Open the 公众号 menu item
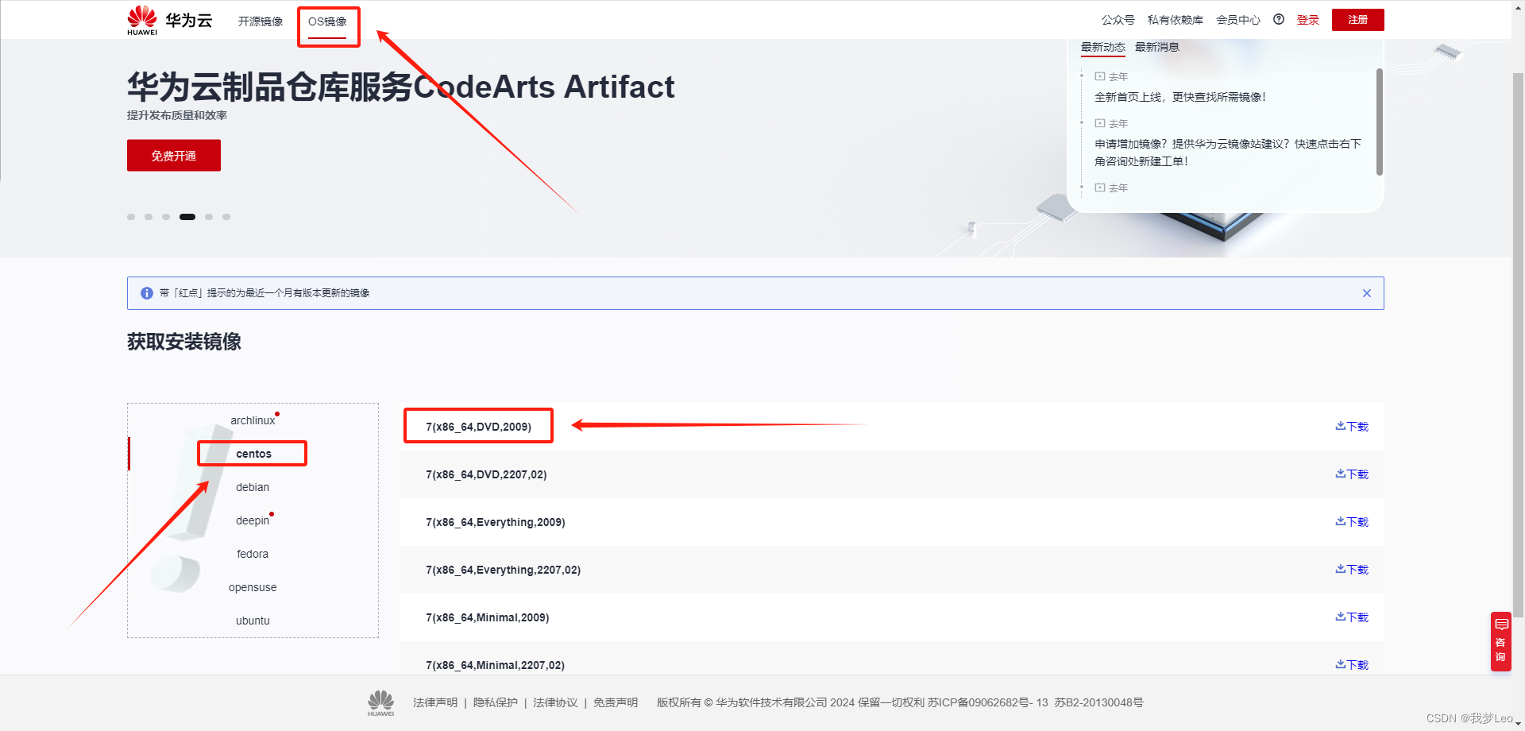 (1118, 20)
